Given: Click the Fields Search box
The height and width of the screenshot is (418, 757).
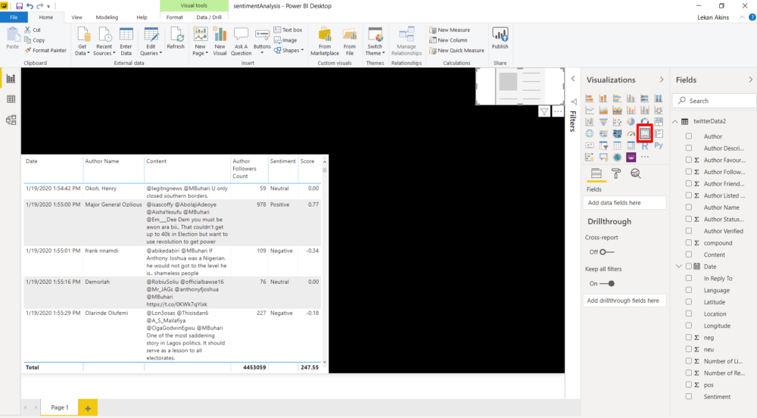Looking at the screenshot, I should (715, 101).
